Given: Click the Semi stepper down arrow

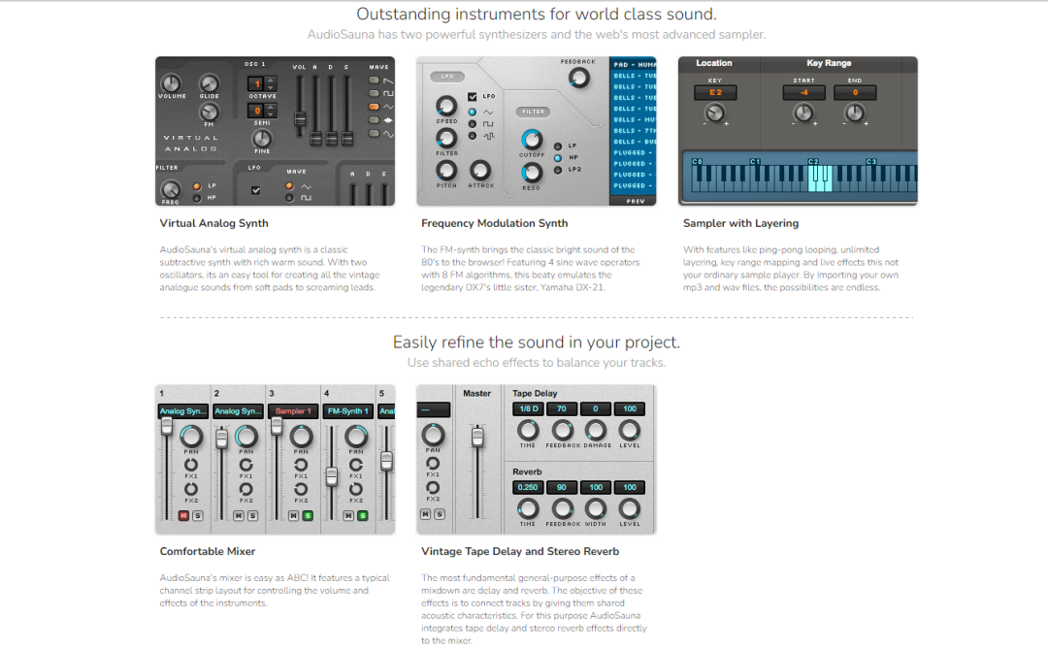Looking at the screenshot, I should [271, 115].
